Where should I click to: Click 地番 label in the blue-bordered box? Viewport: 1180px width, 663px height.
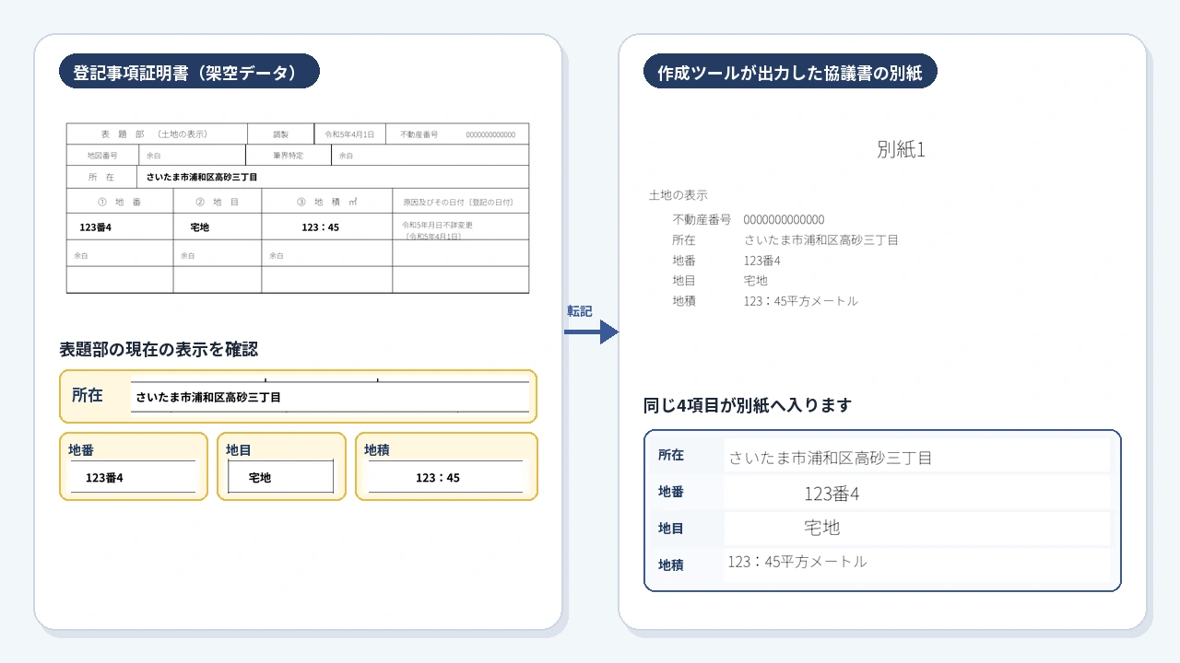(x=671, y=492)
